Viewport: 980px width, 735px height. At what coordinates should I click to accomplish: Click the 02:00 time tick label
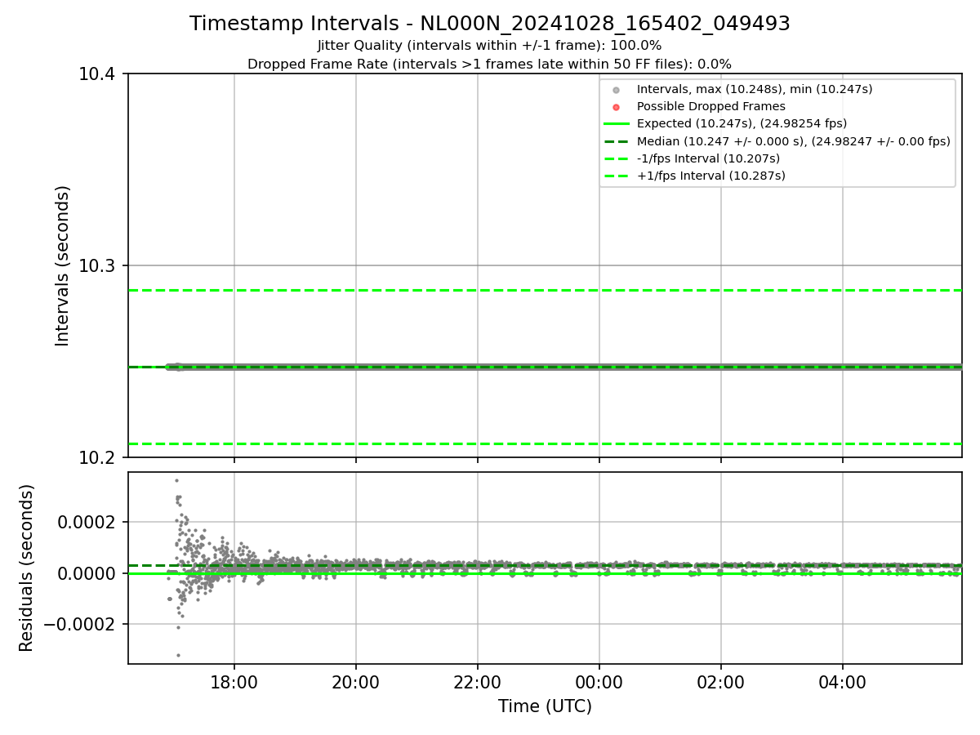click(721, 681)
